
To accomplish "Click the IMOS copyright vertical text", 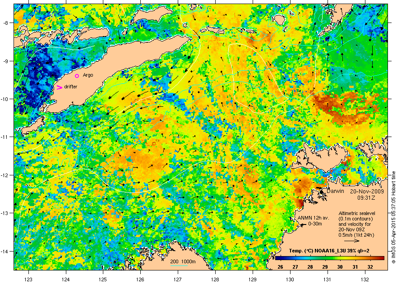I will click(393, 217).
